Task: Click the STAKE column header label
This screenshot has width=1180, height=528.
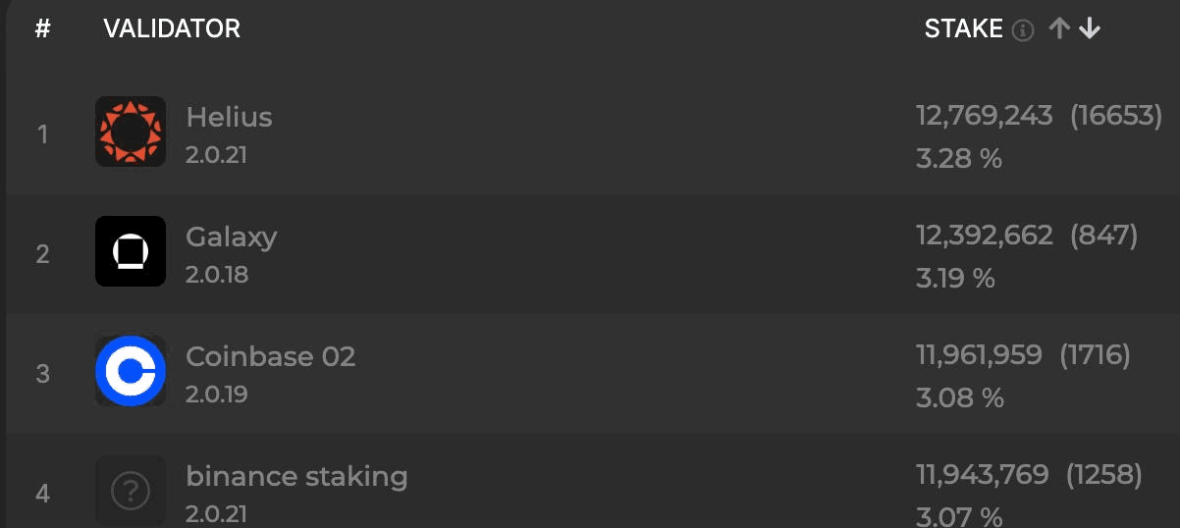Action: point(964,29)
